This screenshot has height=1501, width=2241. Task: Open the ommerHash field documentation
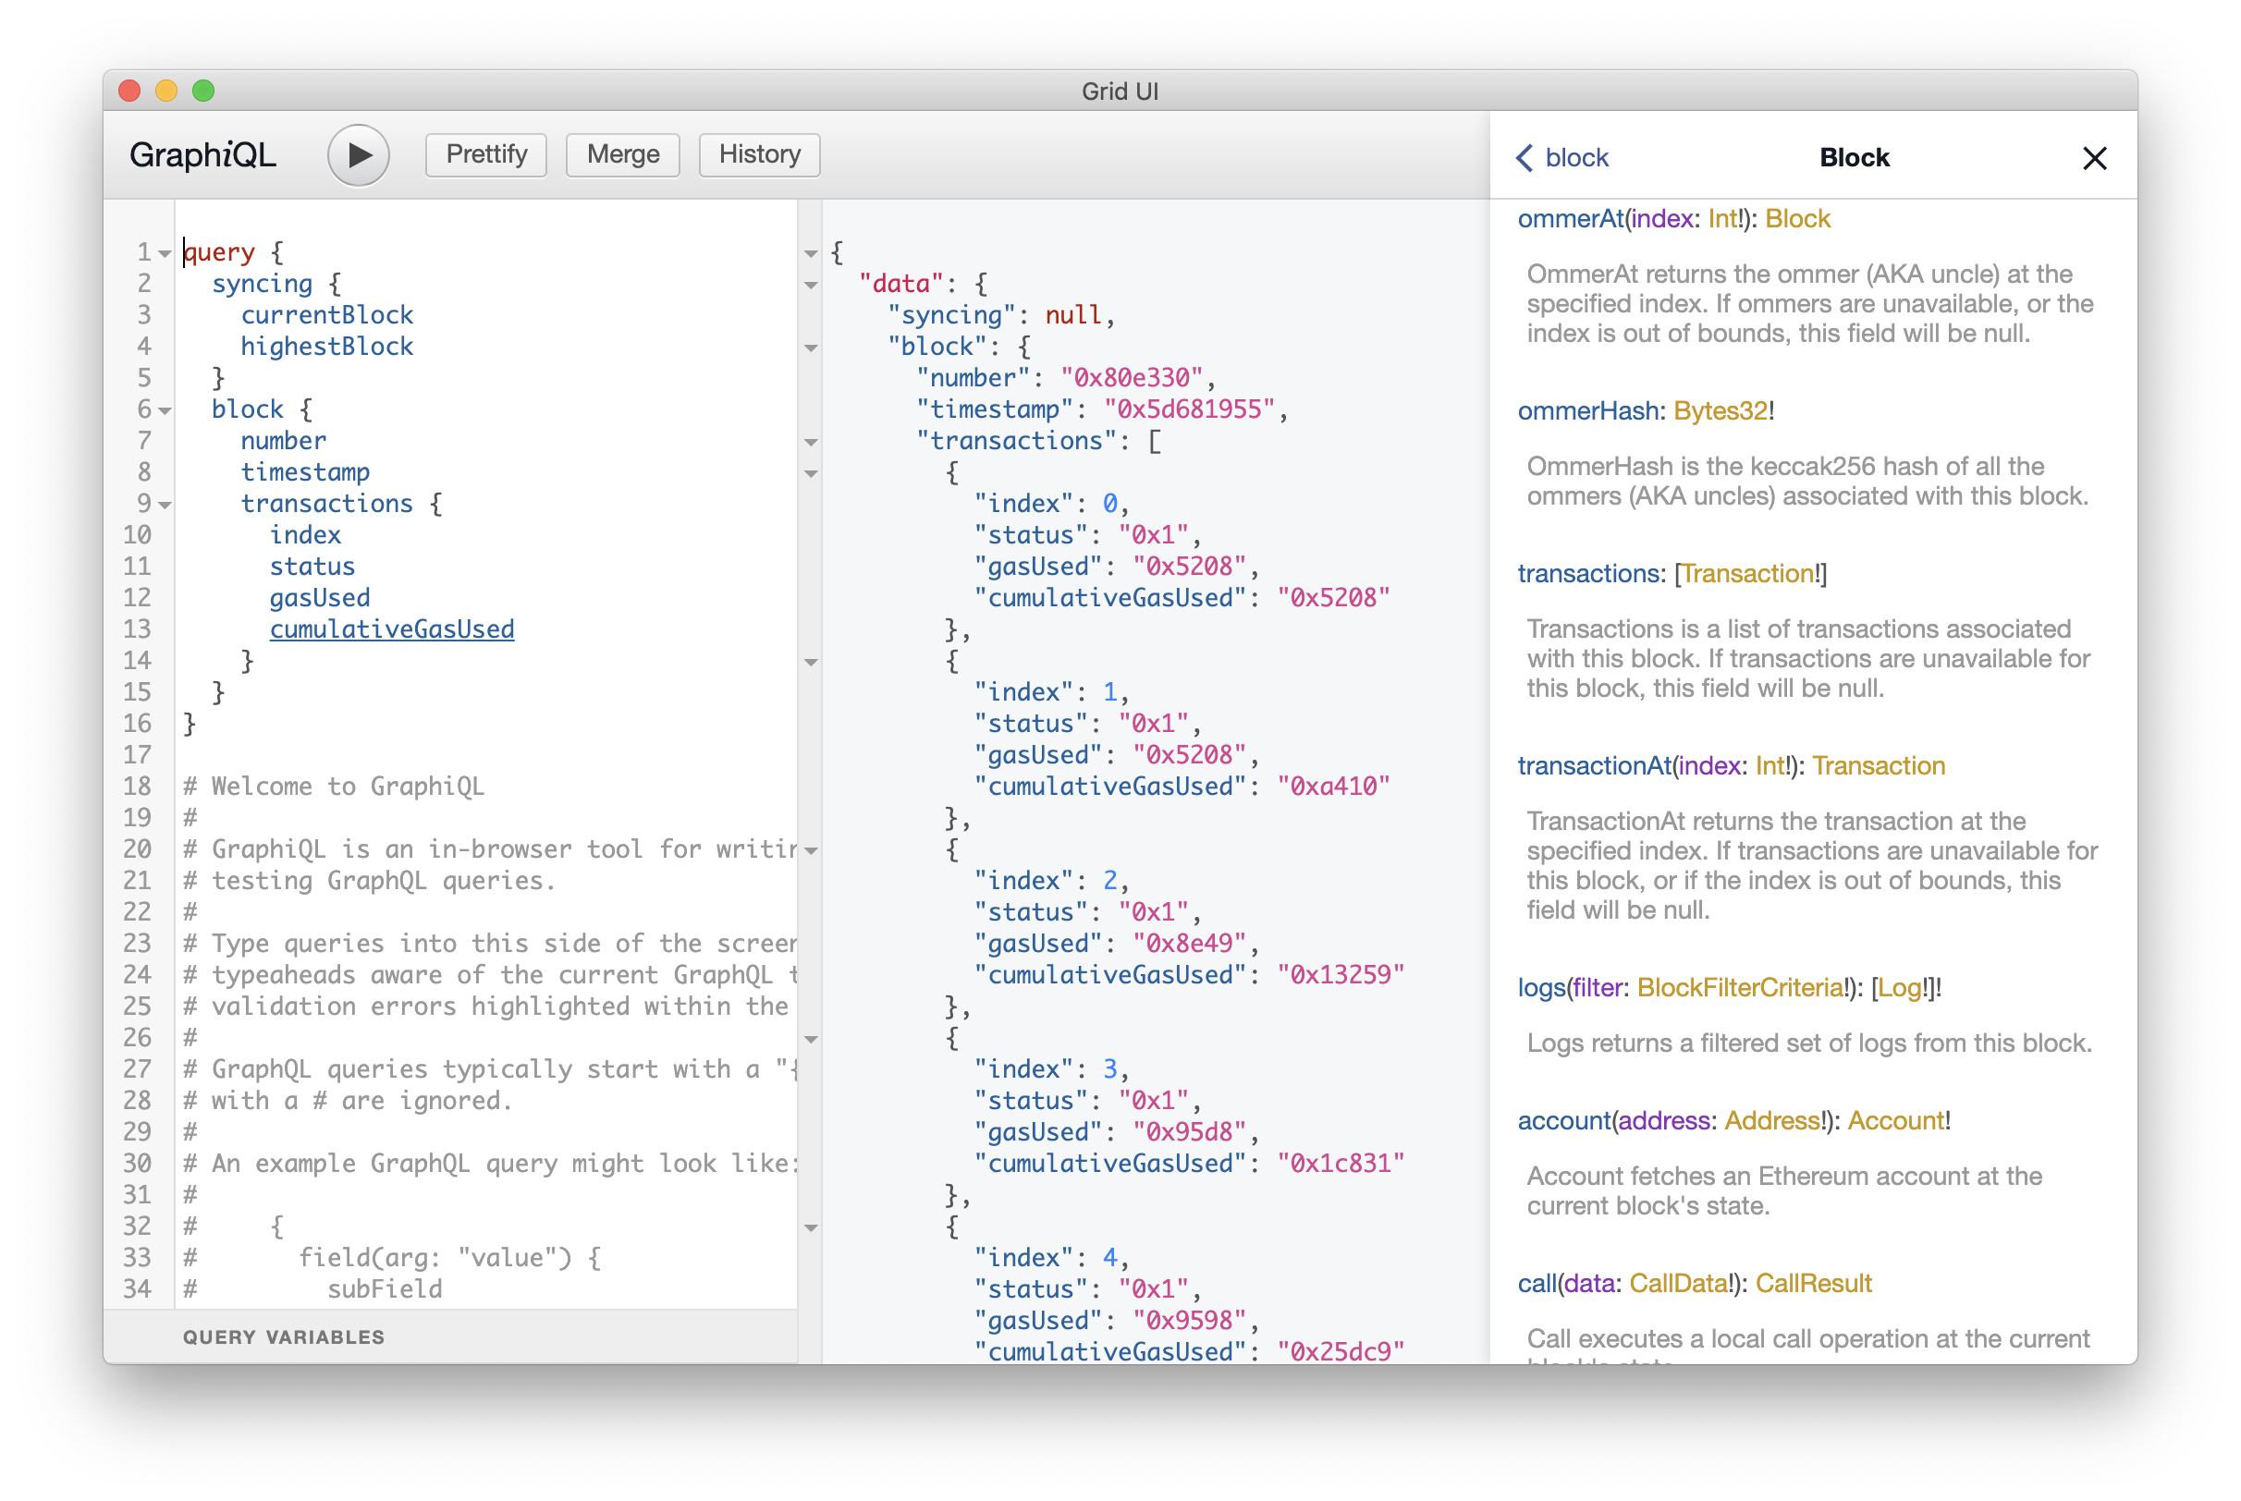point(1588,410)
